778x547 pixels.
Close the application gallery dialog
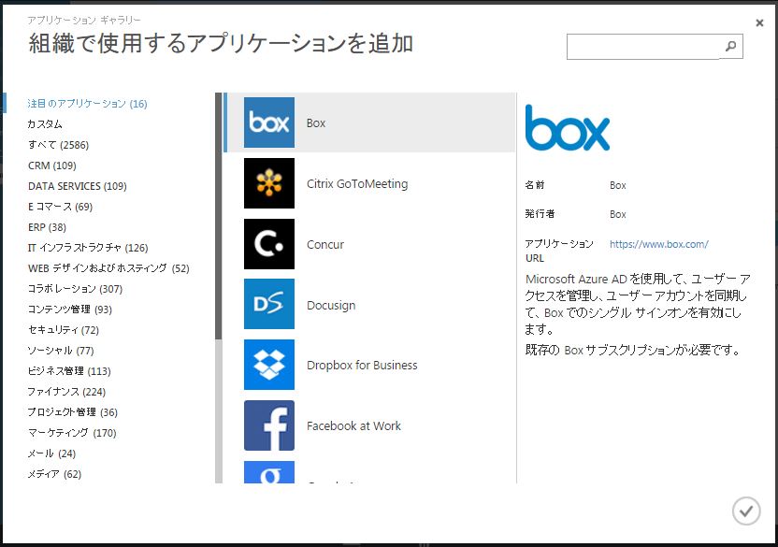(x=759, y=22)
